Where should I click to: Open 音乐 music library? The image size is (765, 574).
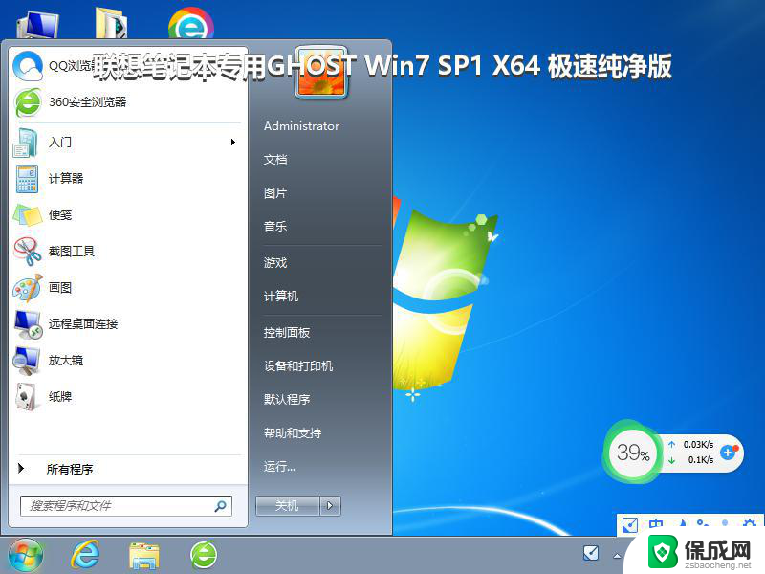point(275,227)
